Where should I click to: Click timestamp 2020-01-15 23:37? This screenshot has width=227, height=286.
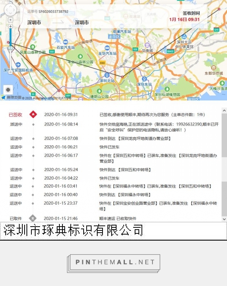(x=61, y=203)
